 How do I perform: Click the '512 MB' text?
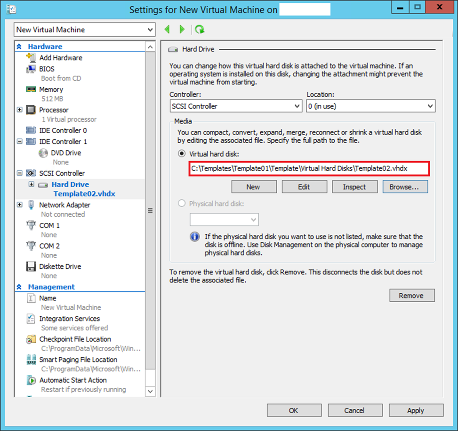[52, 99]
